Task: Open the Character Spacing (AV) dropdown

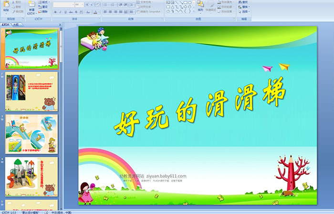Action: click(x=82, y=12)
